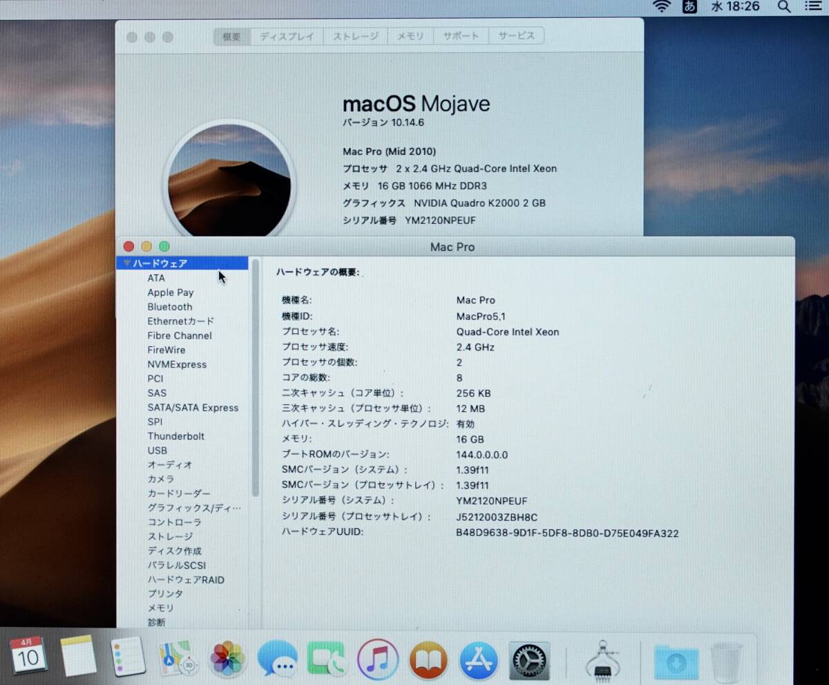Screen dimensions: 829x685
Task: Select Apple Pay in the sidebar
Action: click(x=171, y=292)
